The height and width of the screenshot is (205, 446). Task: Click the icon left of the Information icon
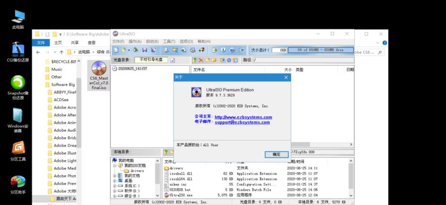(214, 50)
